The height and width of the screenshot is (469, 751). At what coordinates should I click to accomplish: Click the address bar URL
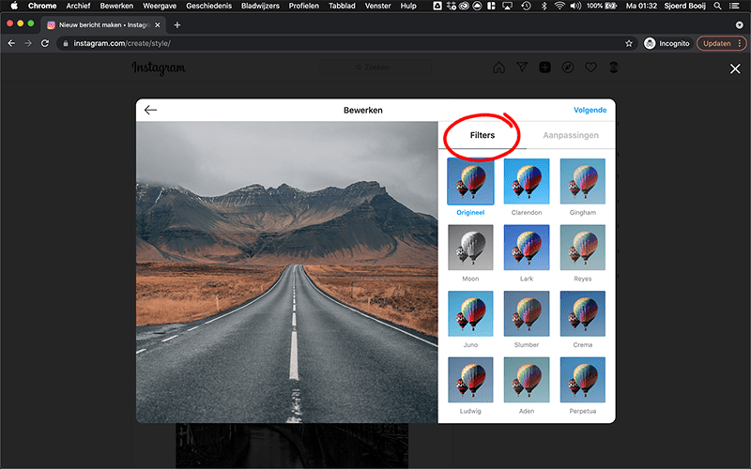(122, 43)
